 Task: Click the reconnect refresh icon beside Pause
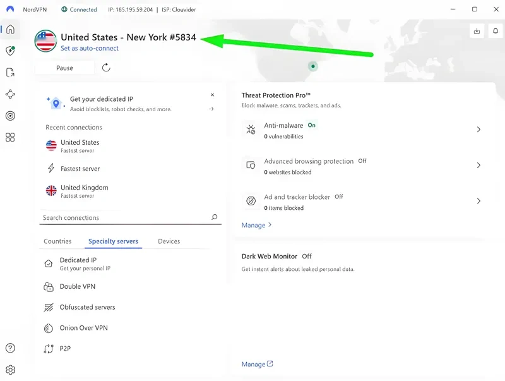[105, 68]
